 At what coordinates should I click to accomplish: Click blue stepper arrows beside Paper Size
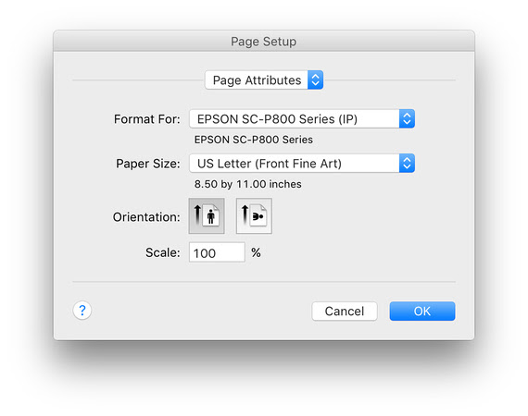(407, 164)
